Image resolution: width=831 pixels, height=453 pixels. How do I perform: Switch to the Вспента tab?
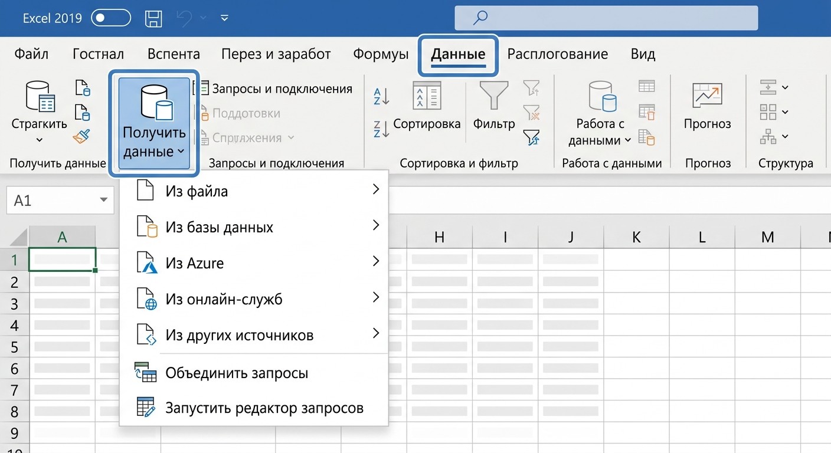tap(174, 54)
